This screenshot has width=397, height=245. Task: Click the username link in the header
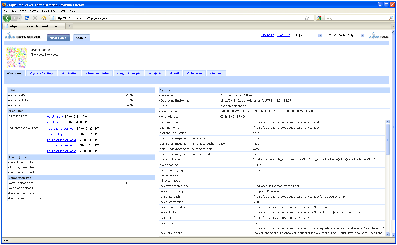pos(268,35)
